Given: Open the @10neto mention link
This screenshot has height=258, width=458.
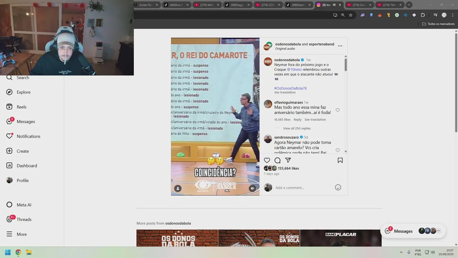Looking at the screenshot, I should (294, 70).
